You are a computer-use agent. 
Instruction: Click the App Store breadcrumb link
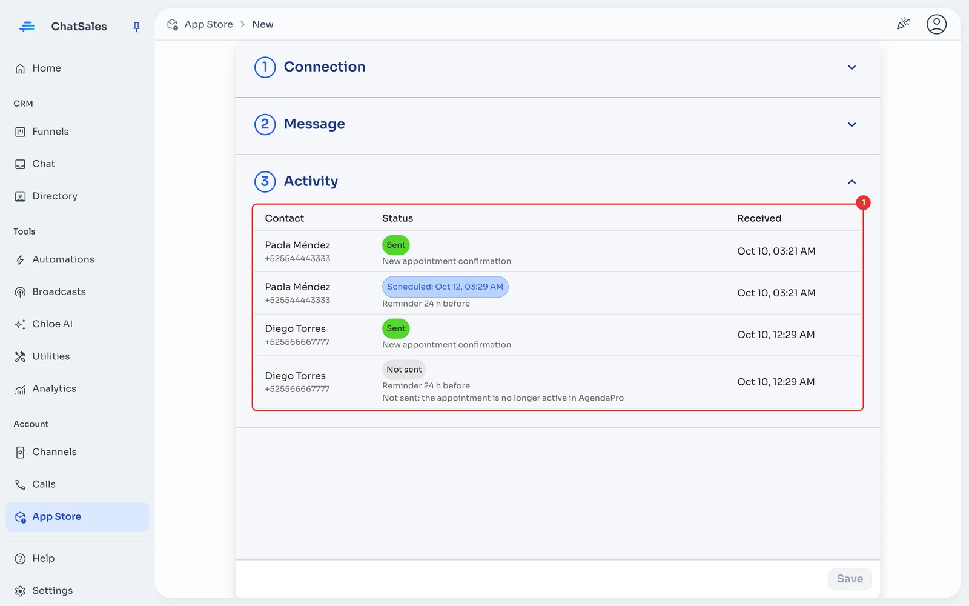coord(208,24)
